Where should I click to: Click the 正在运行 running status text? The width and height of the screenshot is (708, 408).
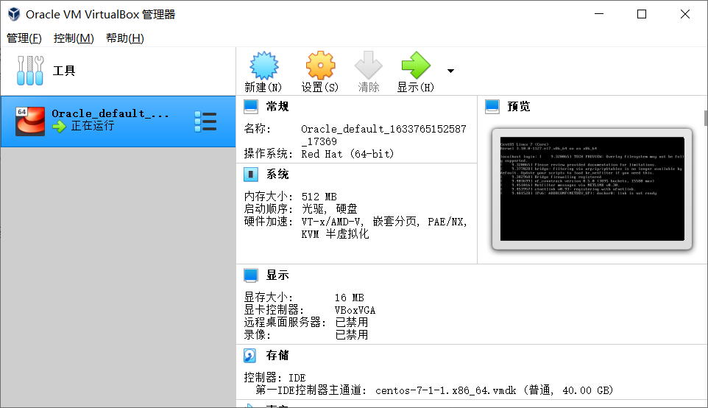pyautogui.click(x=92, y=126)
